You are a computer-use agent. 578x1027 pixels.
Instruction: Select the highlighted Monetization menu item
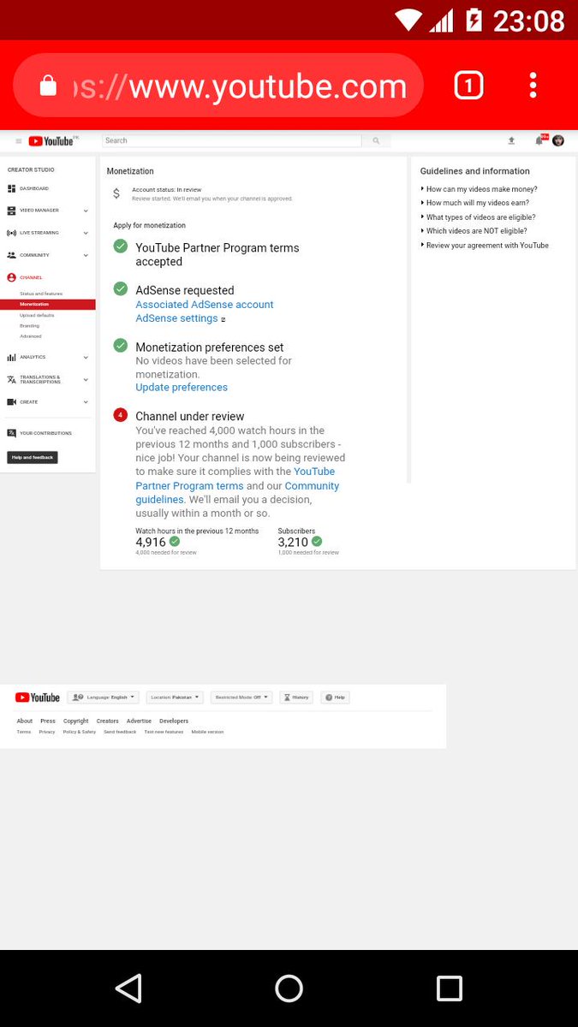[x=47, y=304]
